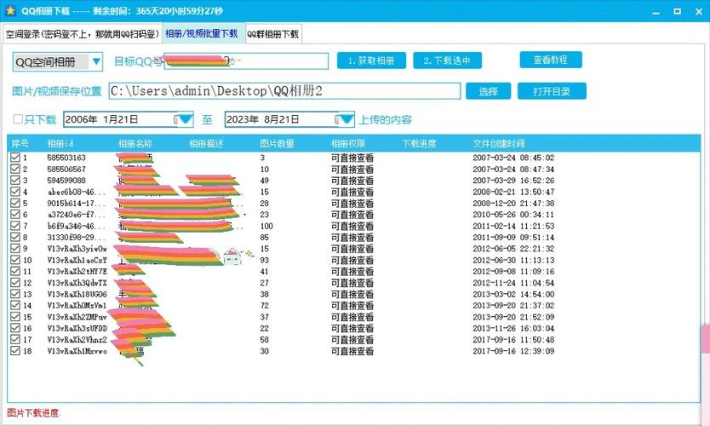Click the 图片下载进度 status text
The height and width of the screenshot is (426, 710).
point(33,413)
